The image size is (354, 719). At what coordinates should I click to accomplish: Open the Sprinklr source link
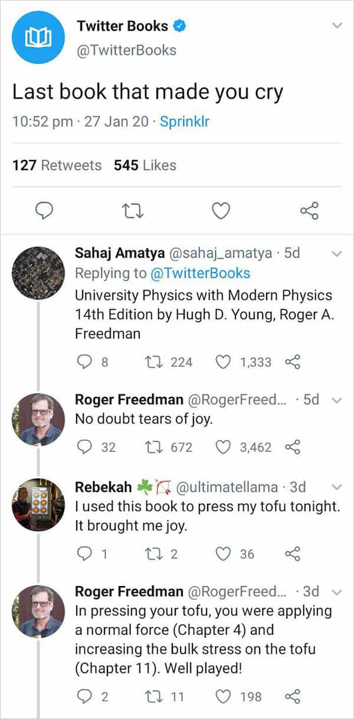coord(186,122)
